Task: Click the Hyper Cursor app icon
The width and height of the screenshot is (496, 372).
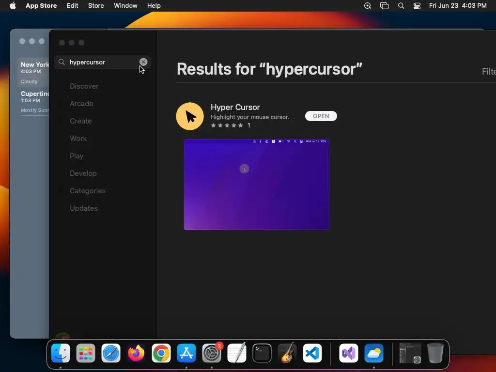Action: click(x=190, y=116)
